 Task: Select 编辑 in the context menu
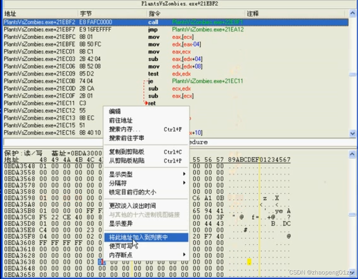tap(115, 111)
